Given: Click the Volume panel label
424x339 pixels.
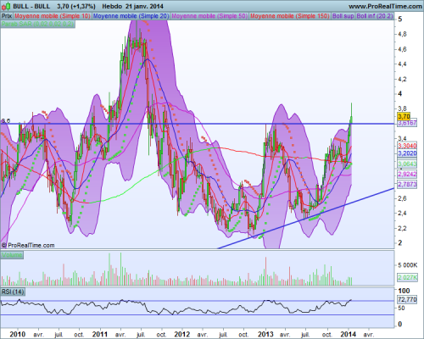Looking at the screenshot, I should pyautogui.click(x=12, y=255).
